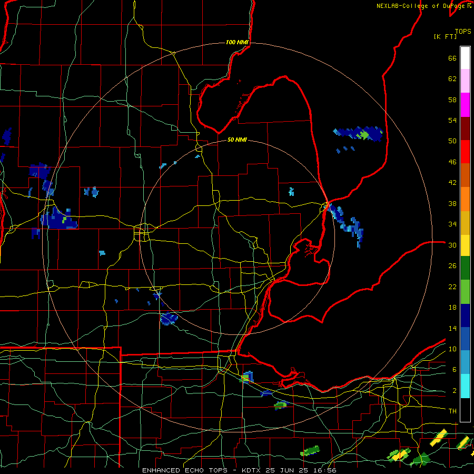Image resolution: width=474 pixels, height=474 pixels.
Task: Select the light blue legend swatch
Action: [465, 362]
